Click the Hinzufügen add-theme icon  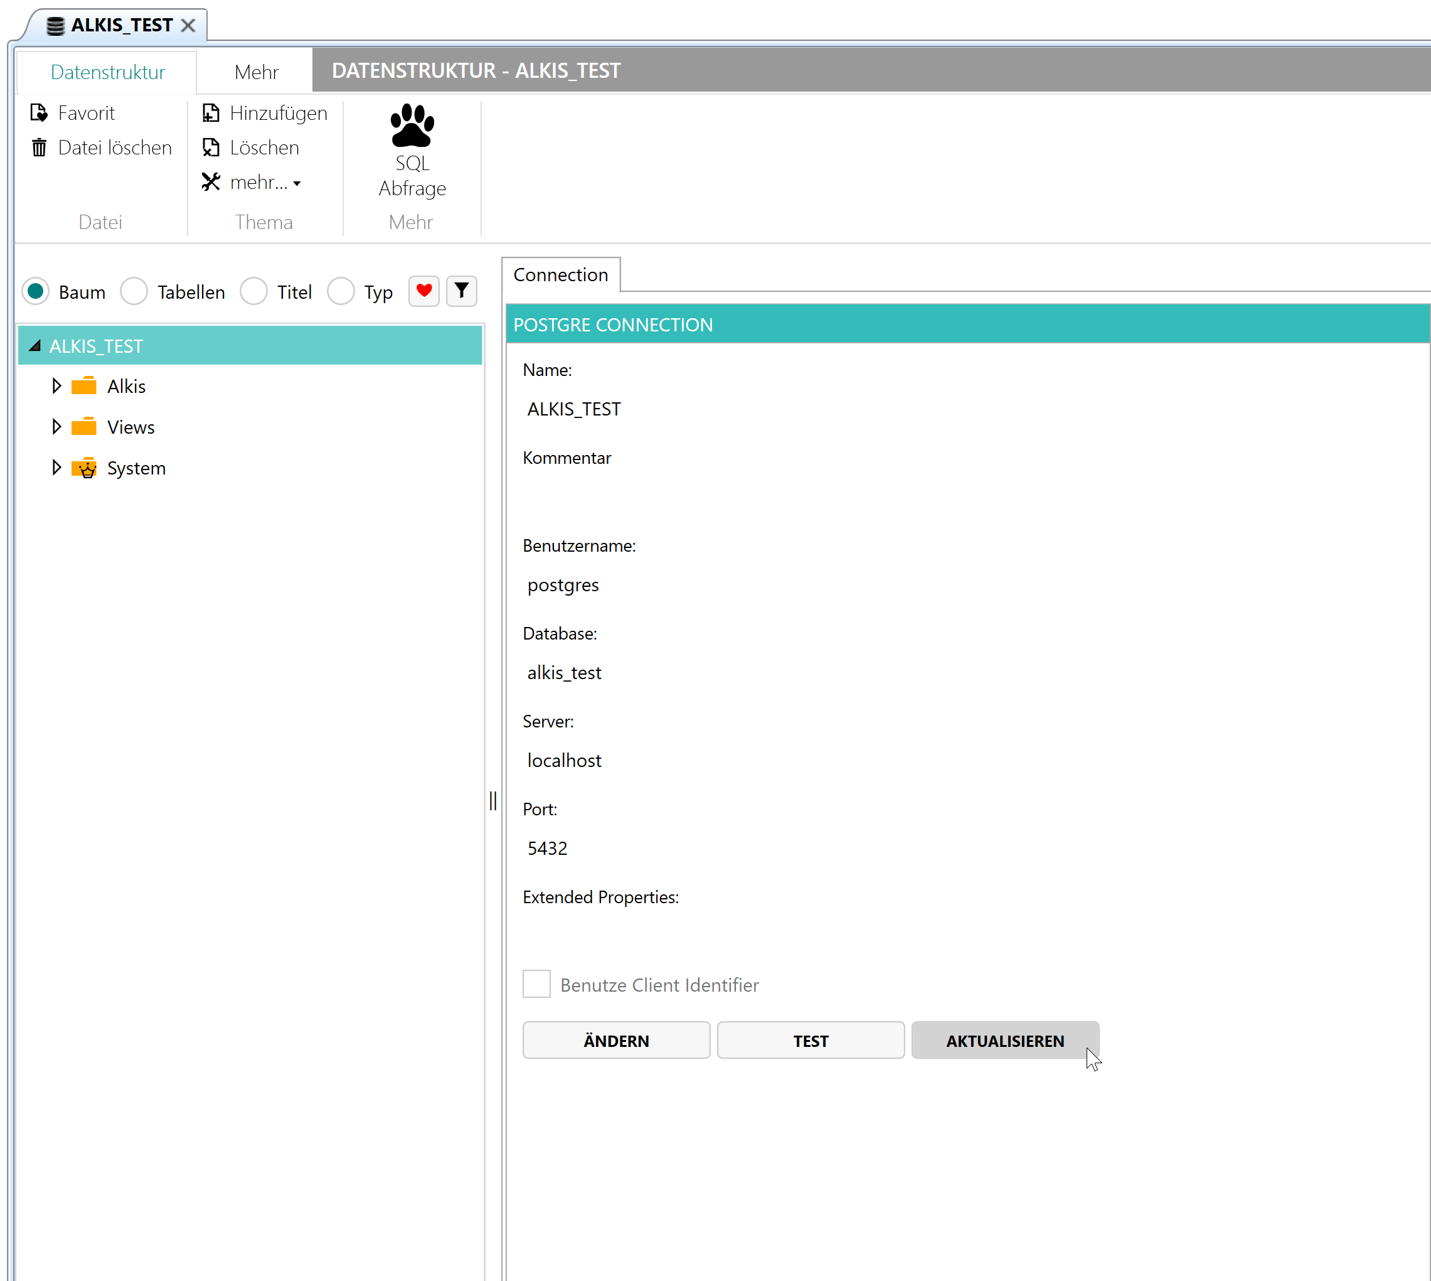pyautogui.click(x=210, y=112)
